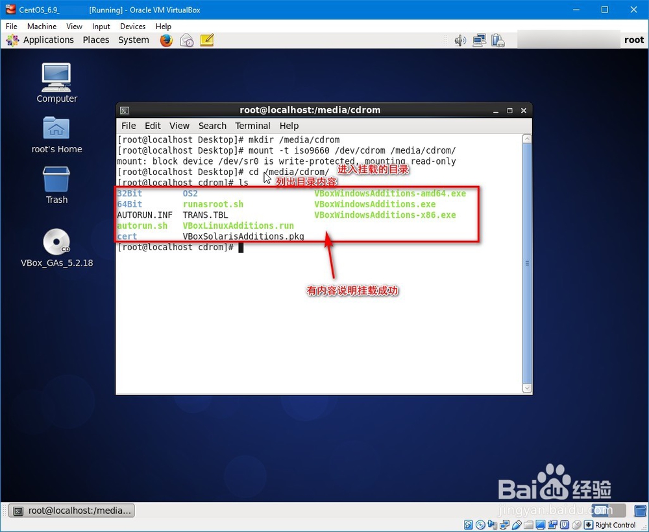This screenshot has height=532, width=649.
Task: Click the terminal scrollbar down arrow
Action: pos(527,388)
